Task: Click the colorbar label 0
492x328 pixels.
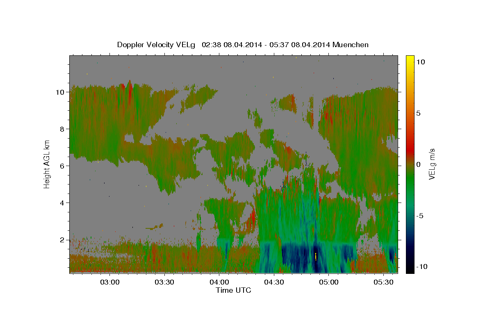Action: [x=418, y=164]
